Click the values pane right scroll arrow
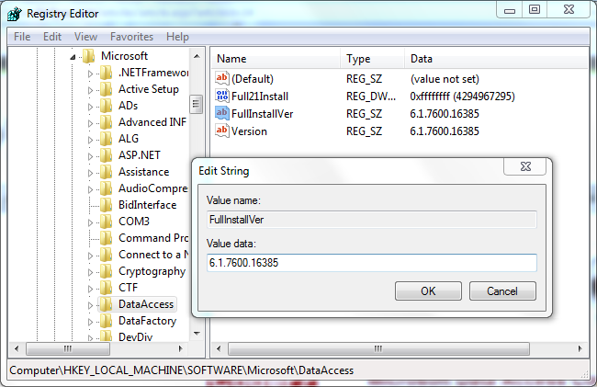This screenshot has height=387, width=597. click(x=580, y=348)
